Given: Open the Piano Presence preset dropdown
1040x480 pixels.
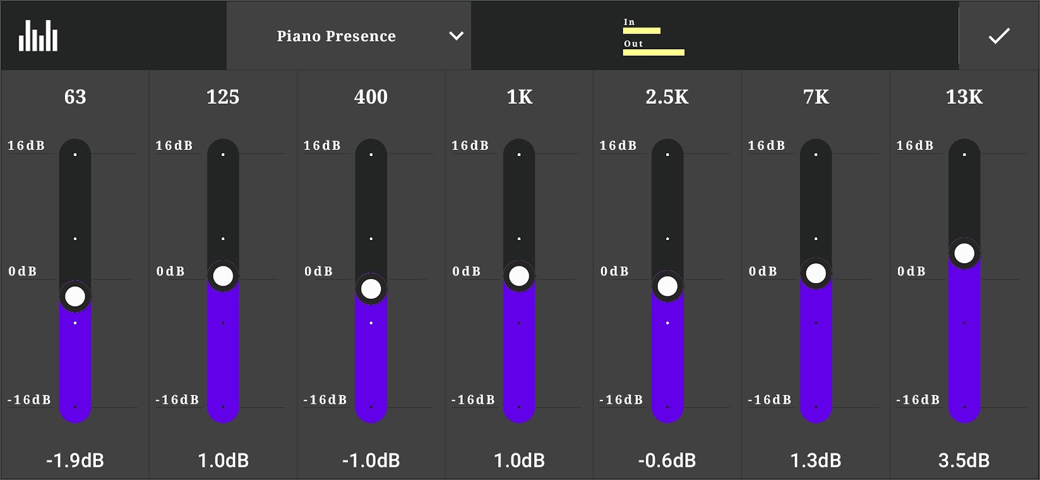Looking at the screenshot, I should [x=336, y=36].
